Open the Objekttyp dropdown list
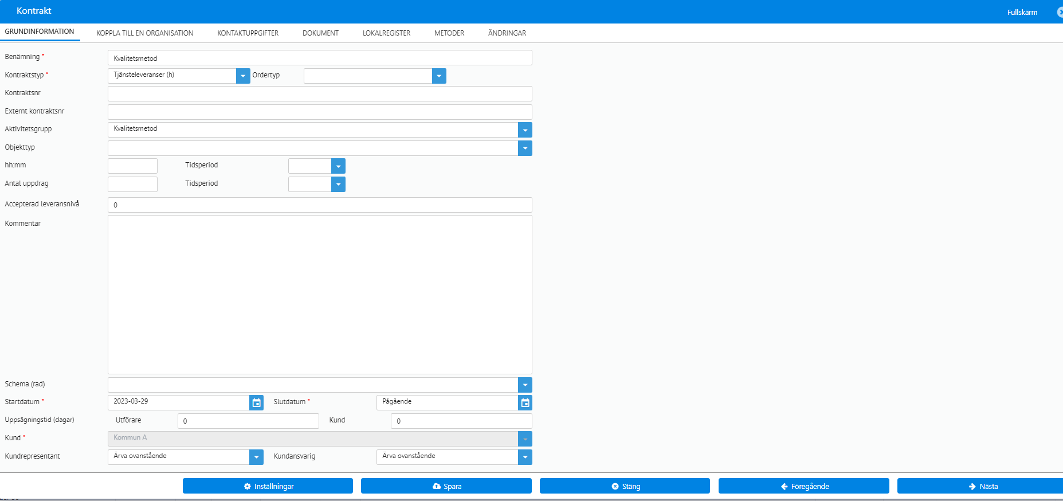This screenshot has height=501, width=1063. coord(525,148)
